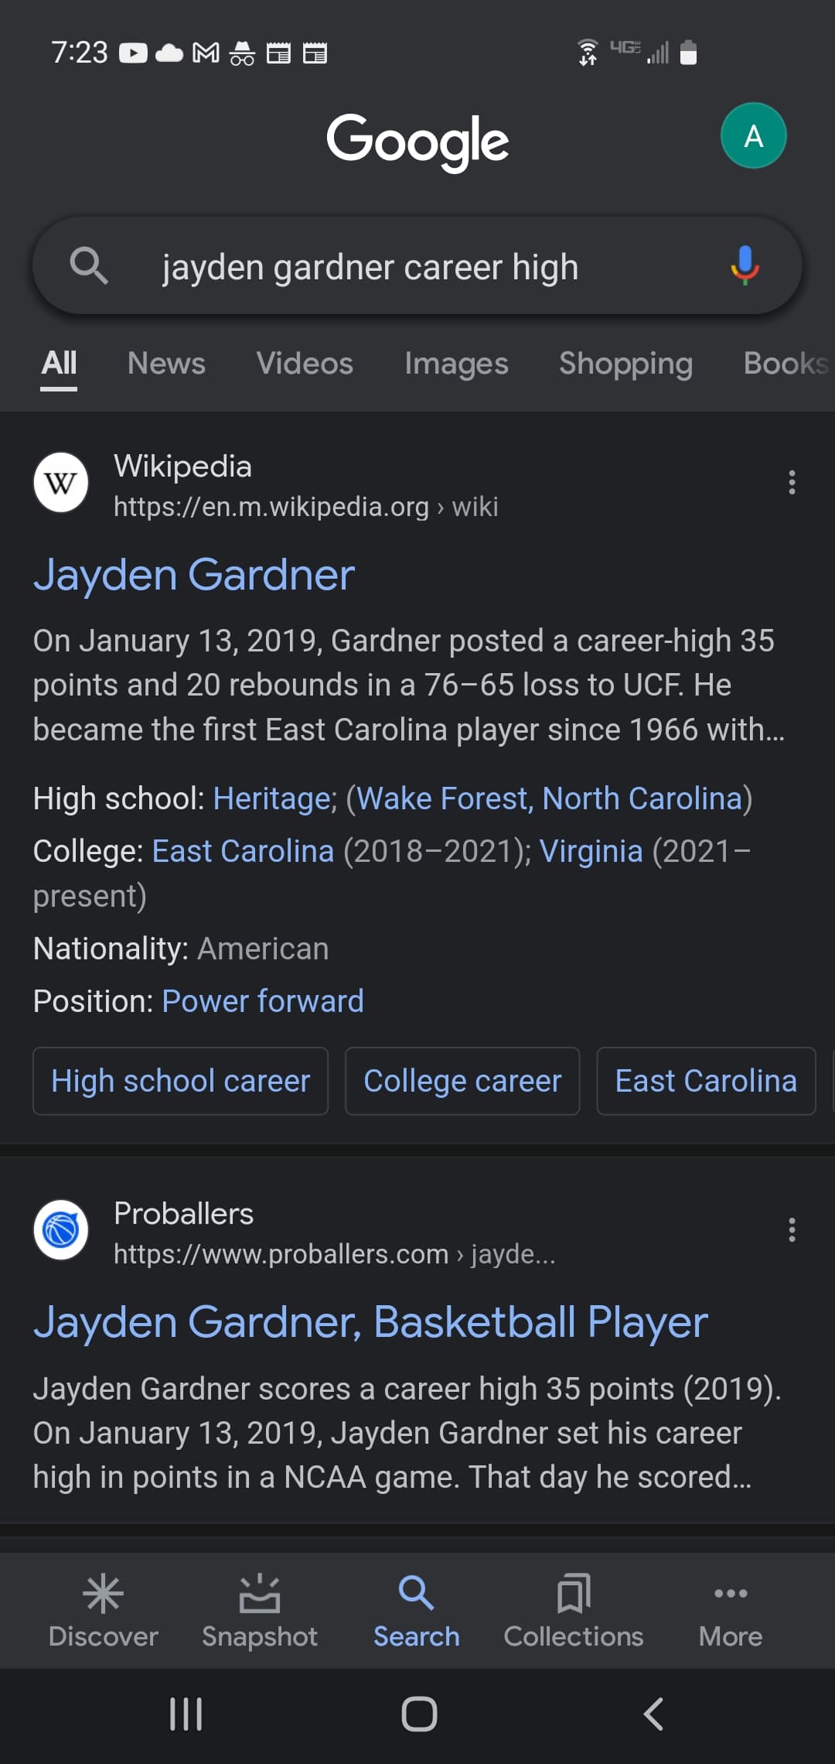This screenshot has height=1764, width=835.
Task: Tap the High school career chip
Action: 180,1081
